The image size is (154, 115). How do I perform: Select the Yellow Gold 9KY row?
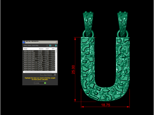click(x=39, y=51)
